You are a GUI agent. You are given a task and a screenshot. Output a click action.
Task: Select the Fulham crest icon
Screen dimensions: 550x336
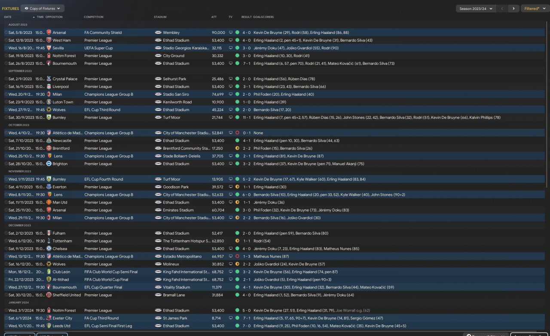click(x=49, y=233)
